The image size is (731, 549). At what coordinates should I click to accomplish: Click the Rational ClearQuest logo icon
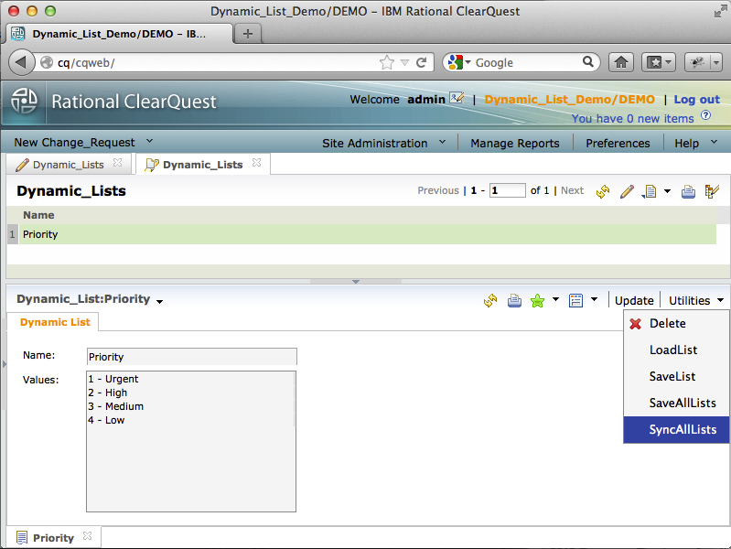[x=24, y=102]
